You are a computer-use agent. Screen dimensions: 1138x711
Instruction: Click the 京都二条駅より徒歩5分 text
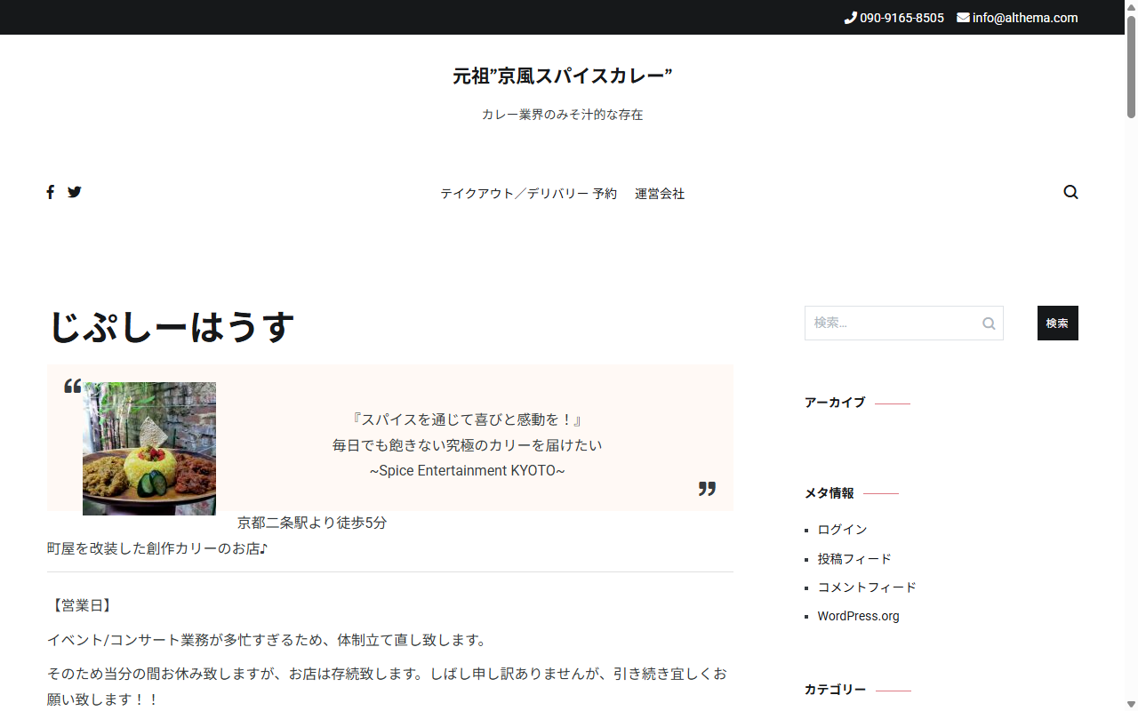click(x=312, y=523)
